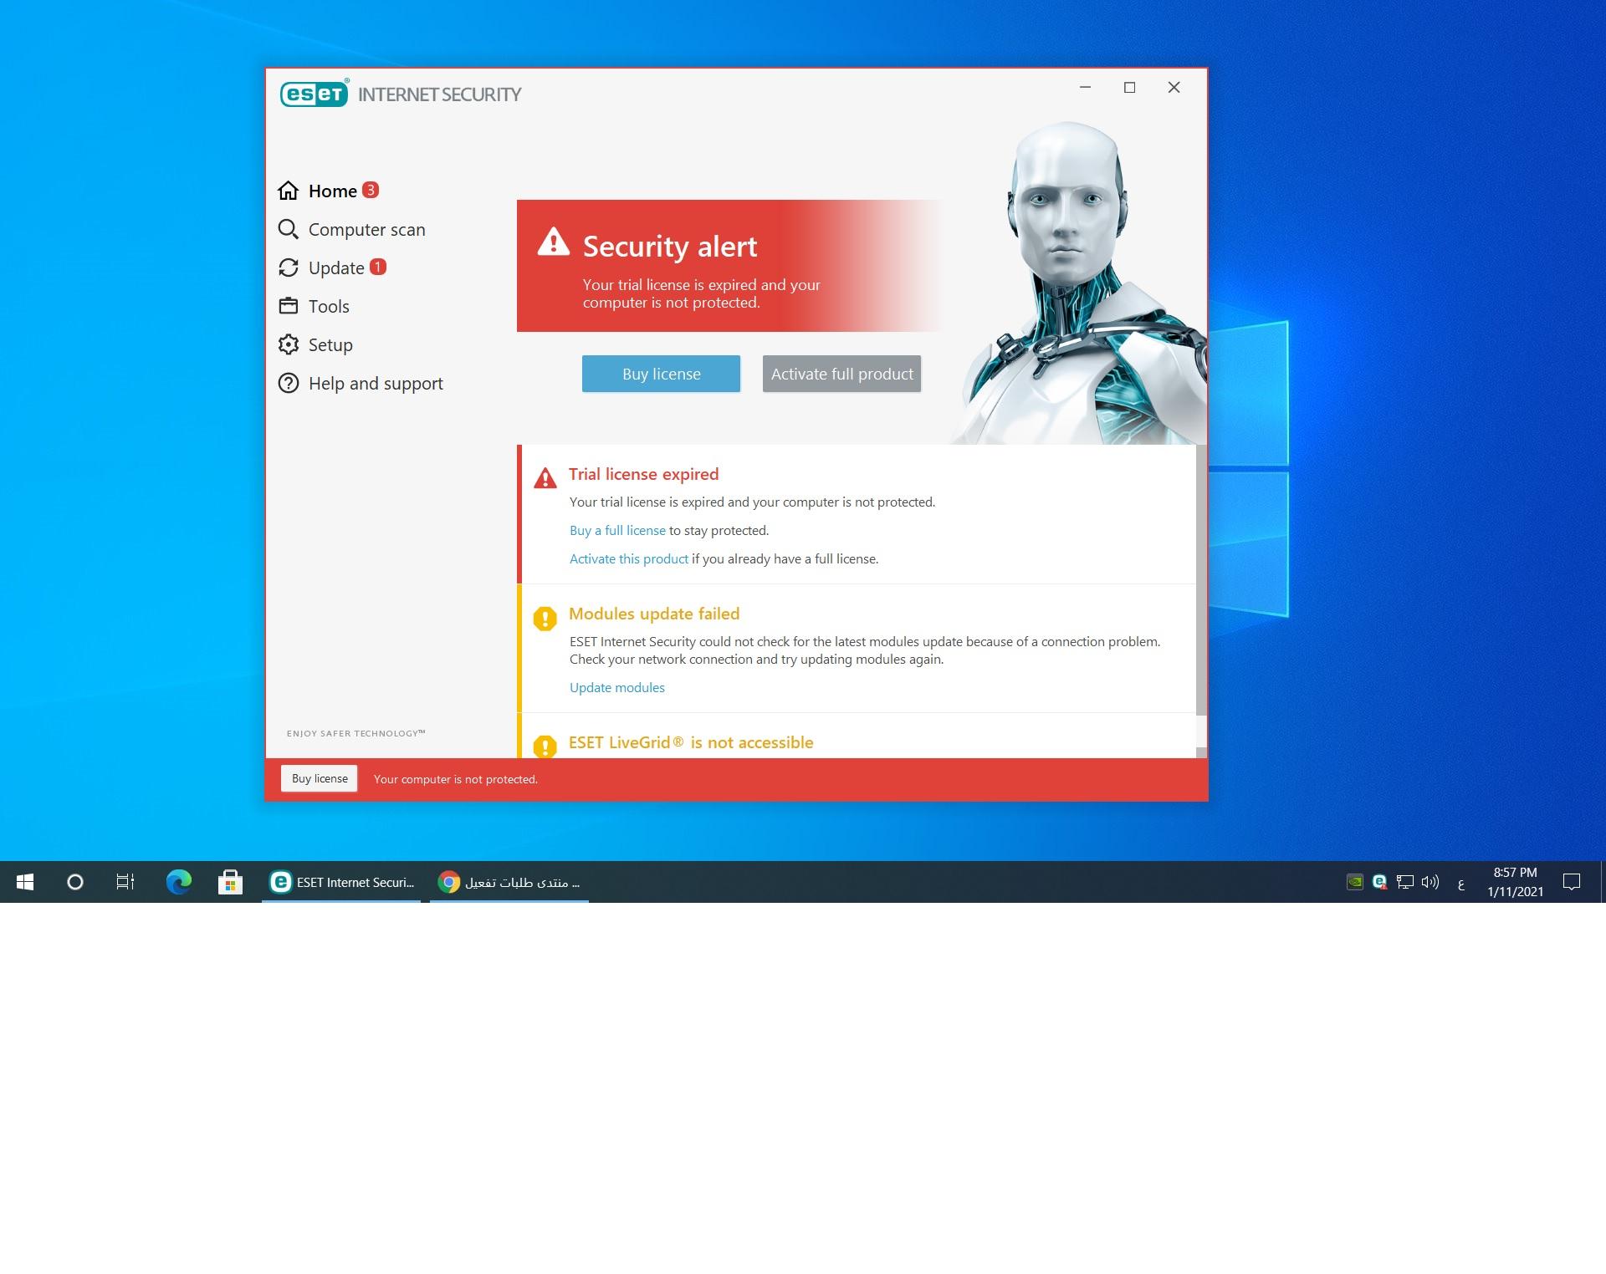1606x1274 pixels.
Task: Click the blue Buy license button
Action: (x=661, y=374)
